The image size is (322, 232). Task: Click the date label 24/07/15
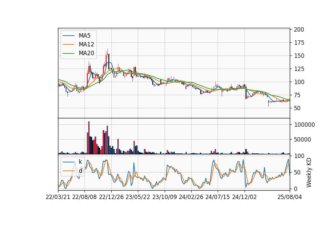point(218,197)
